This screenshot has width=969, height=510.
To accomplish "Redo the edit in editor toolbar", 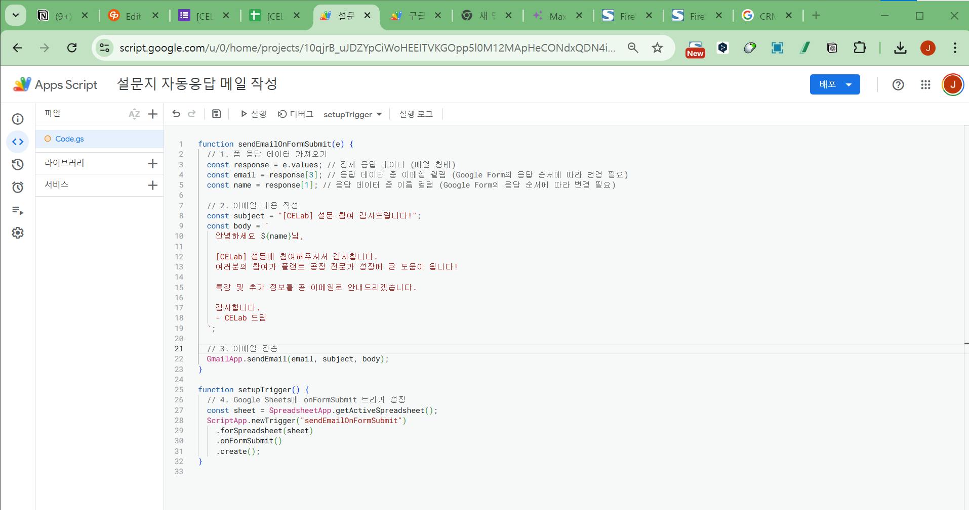I will [x=192, y=114].
